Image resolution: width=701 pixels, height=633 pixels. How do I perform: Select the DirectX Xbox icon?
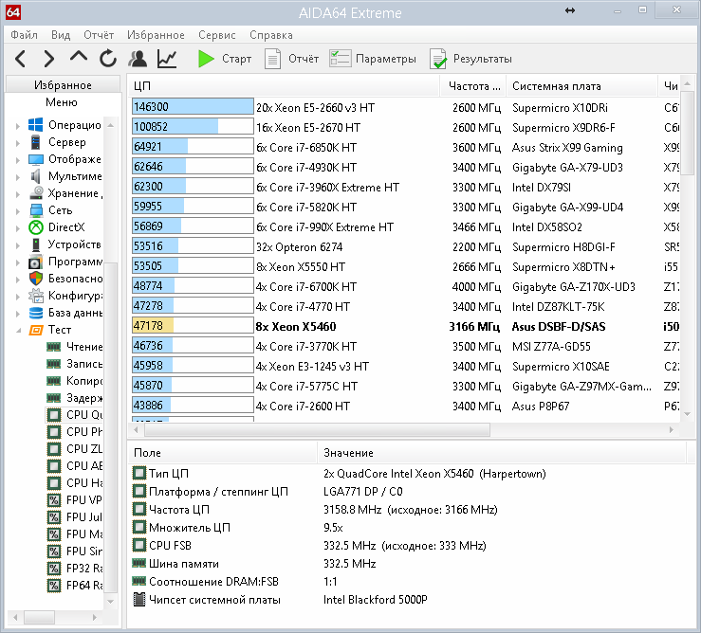click(x=36, y=227)
